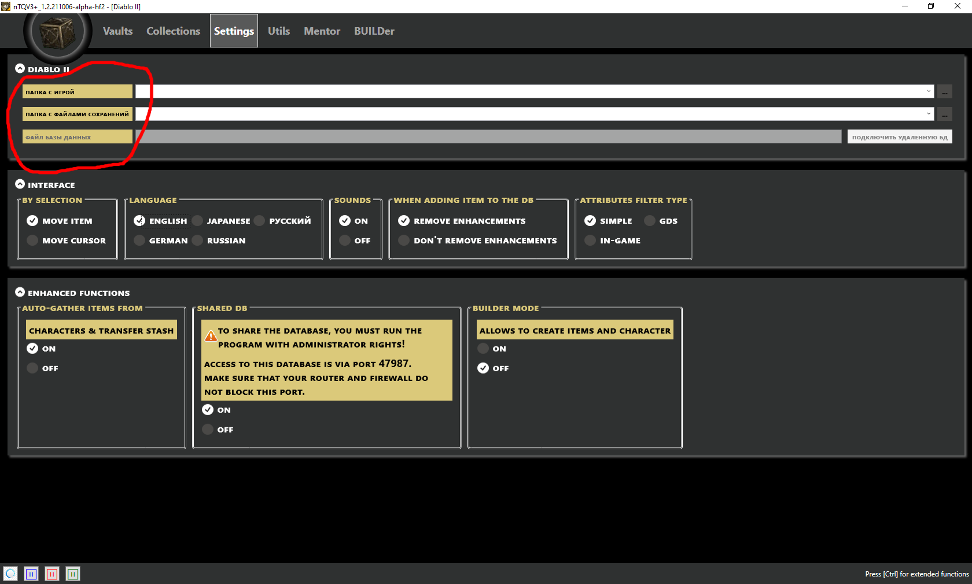Switch to the Settings tab
The width and height of the screenshot is (972, 584).
[x=234, y=31]
